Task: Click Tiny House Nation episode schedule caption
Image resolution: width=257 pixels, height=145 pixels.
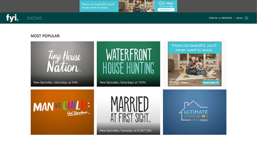Action: (56, 82)
